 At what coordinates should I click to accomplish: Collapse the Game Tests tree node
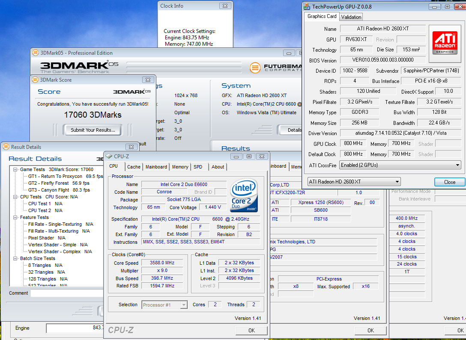15,169
